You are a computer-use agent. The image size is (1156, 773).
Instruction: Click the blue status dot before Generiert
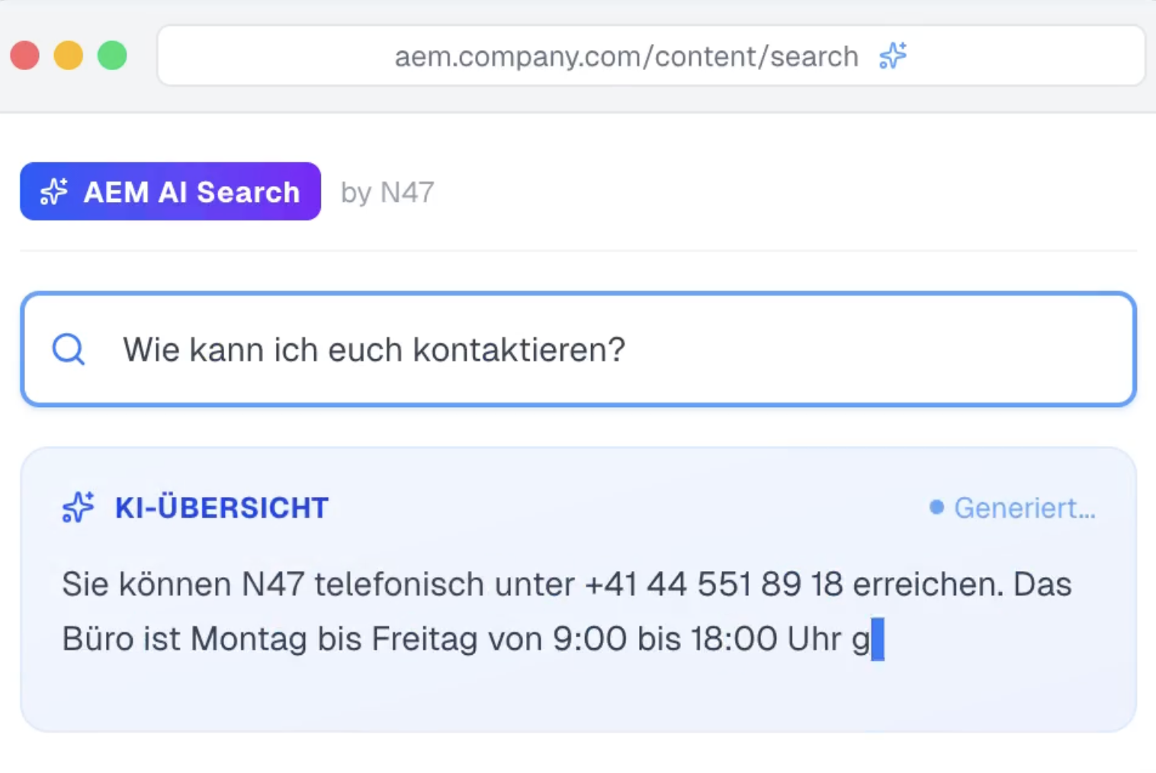tap(936, 508)
